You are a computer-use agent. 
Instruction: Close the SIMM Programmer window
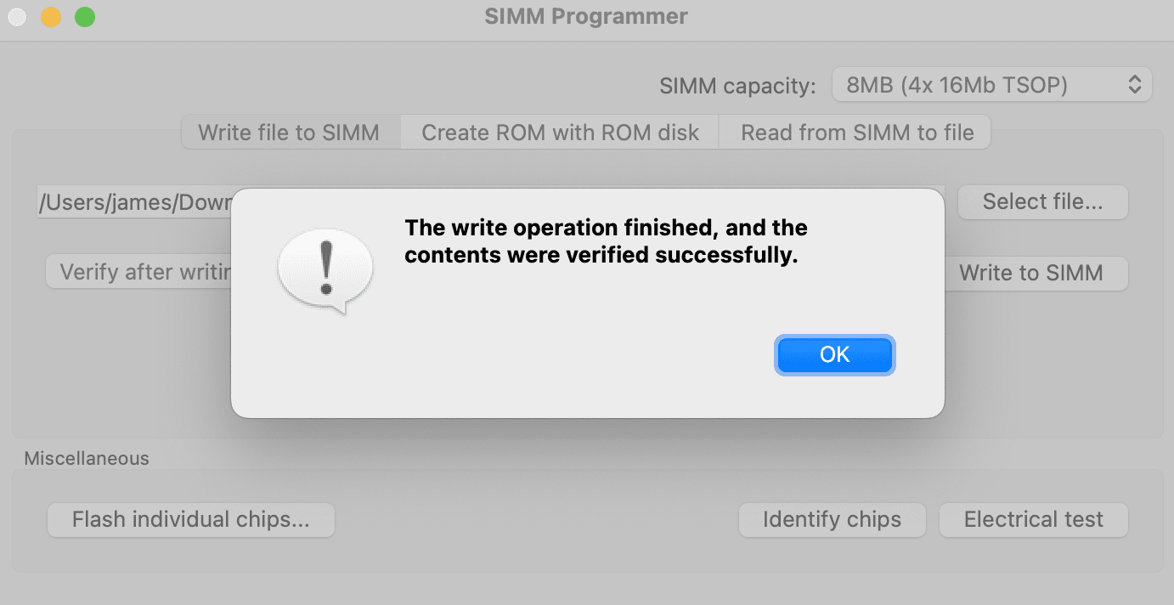(x=17, y=17)
